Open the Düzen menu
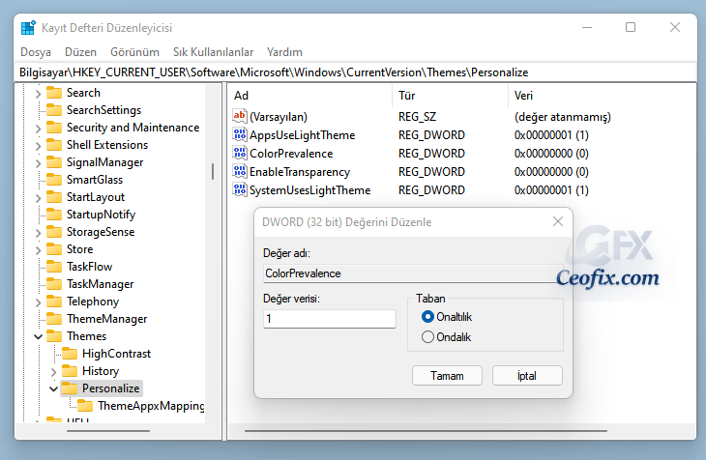 point(80,52)
